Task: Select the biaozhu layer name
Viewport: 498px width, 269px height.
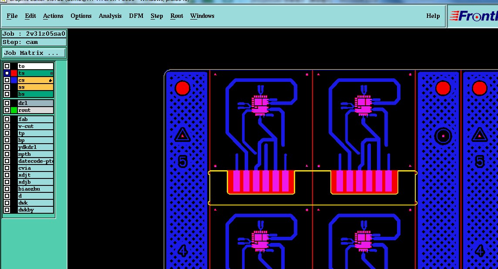Action: tap(36, 189)
